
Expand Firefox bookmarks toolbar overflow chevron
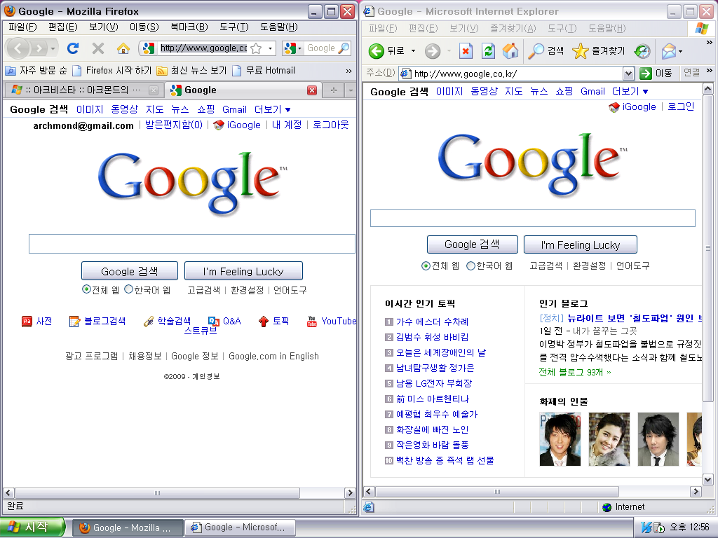[349, 71]
